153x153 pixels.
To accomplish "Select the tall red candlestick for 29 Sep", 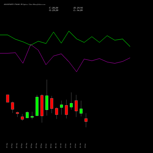I will click(42, 106).
